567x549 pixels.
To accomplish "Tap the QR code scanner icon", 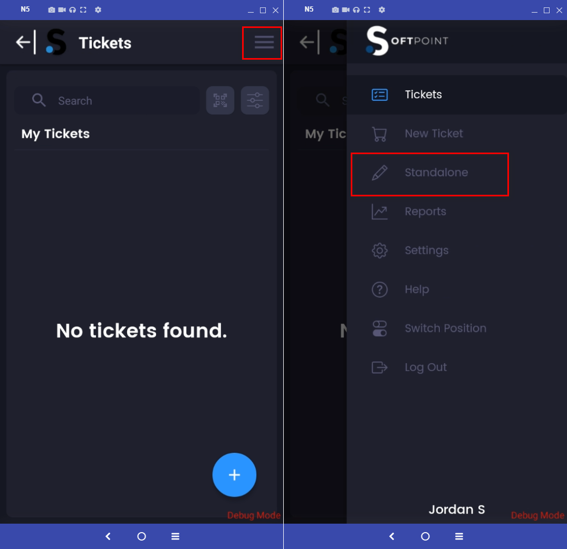I will point(220,100).
